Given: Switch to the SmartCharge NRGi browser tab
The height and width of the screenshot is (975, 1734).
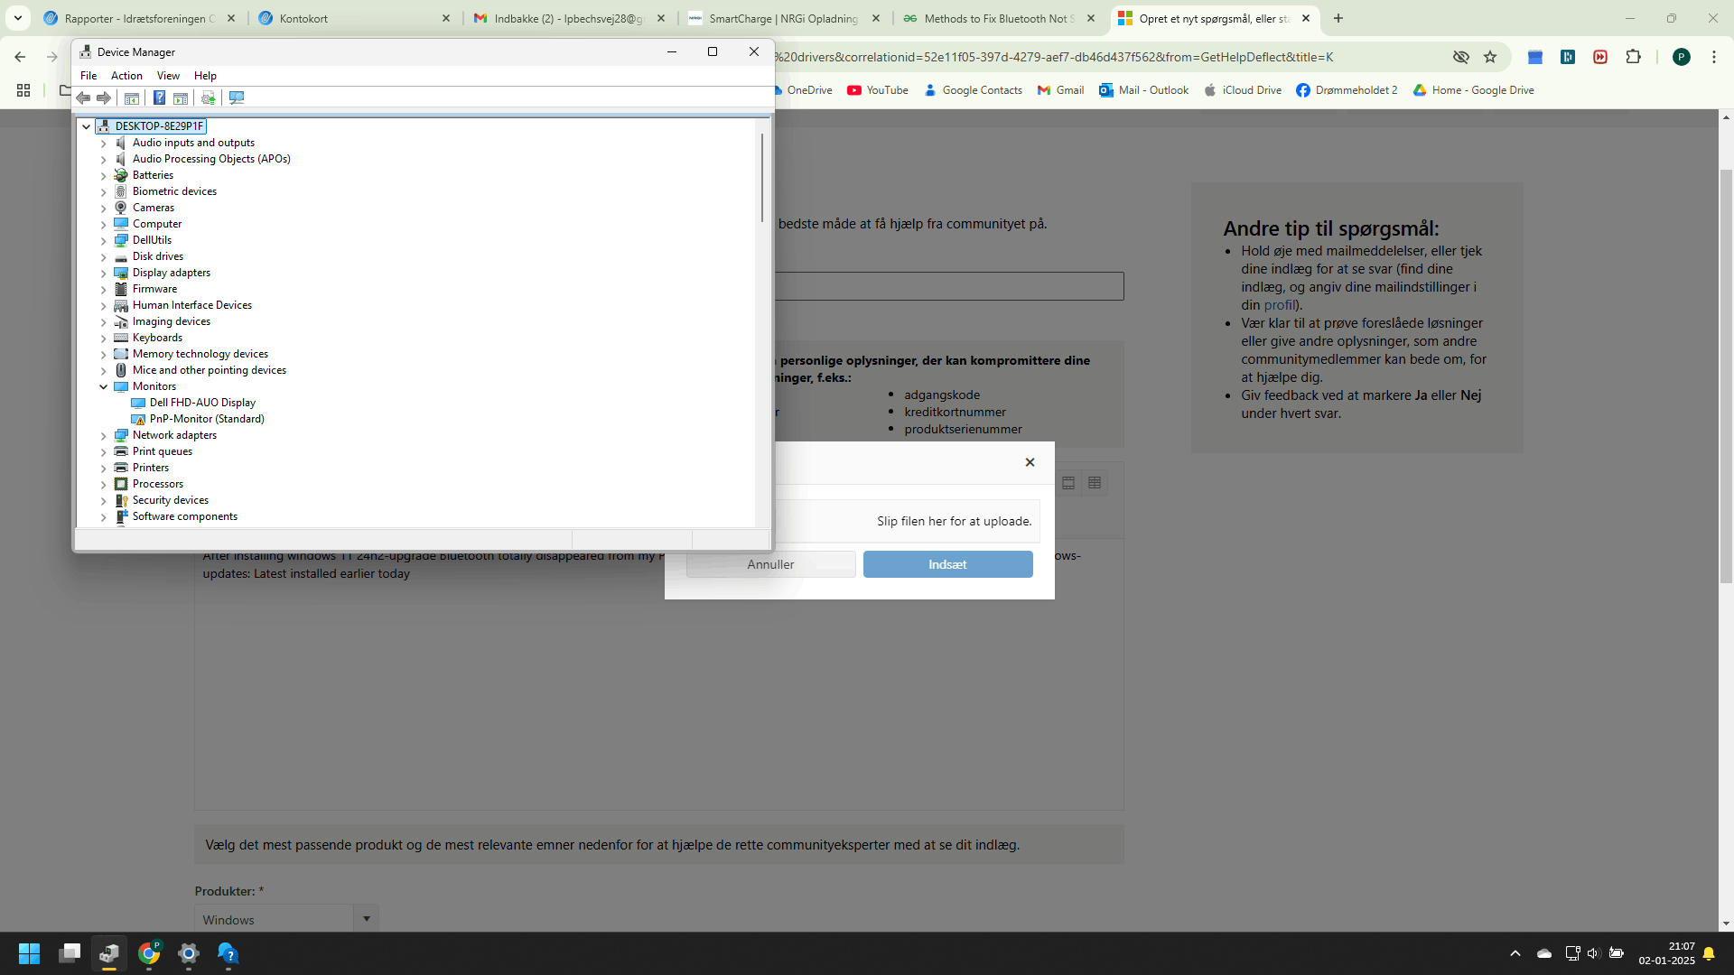Looking at the screenshot, I should [782, 18].
